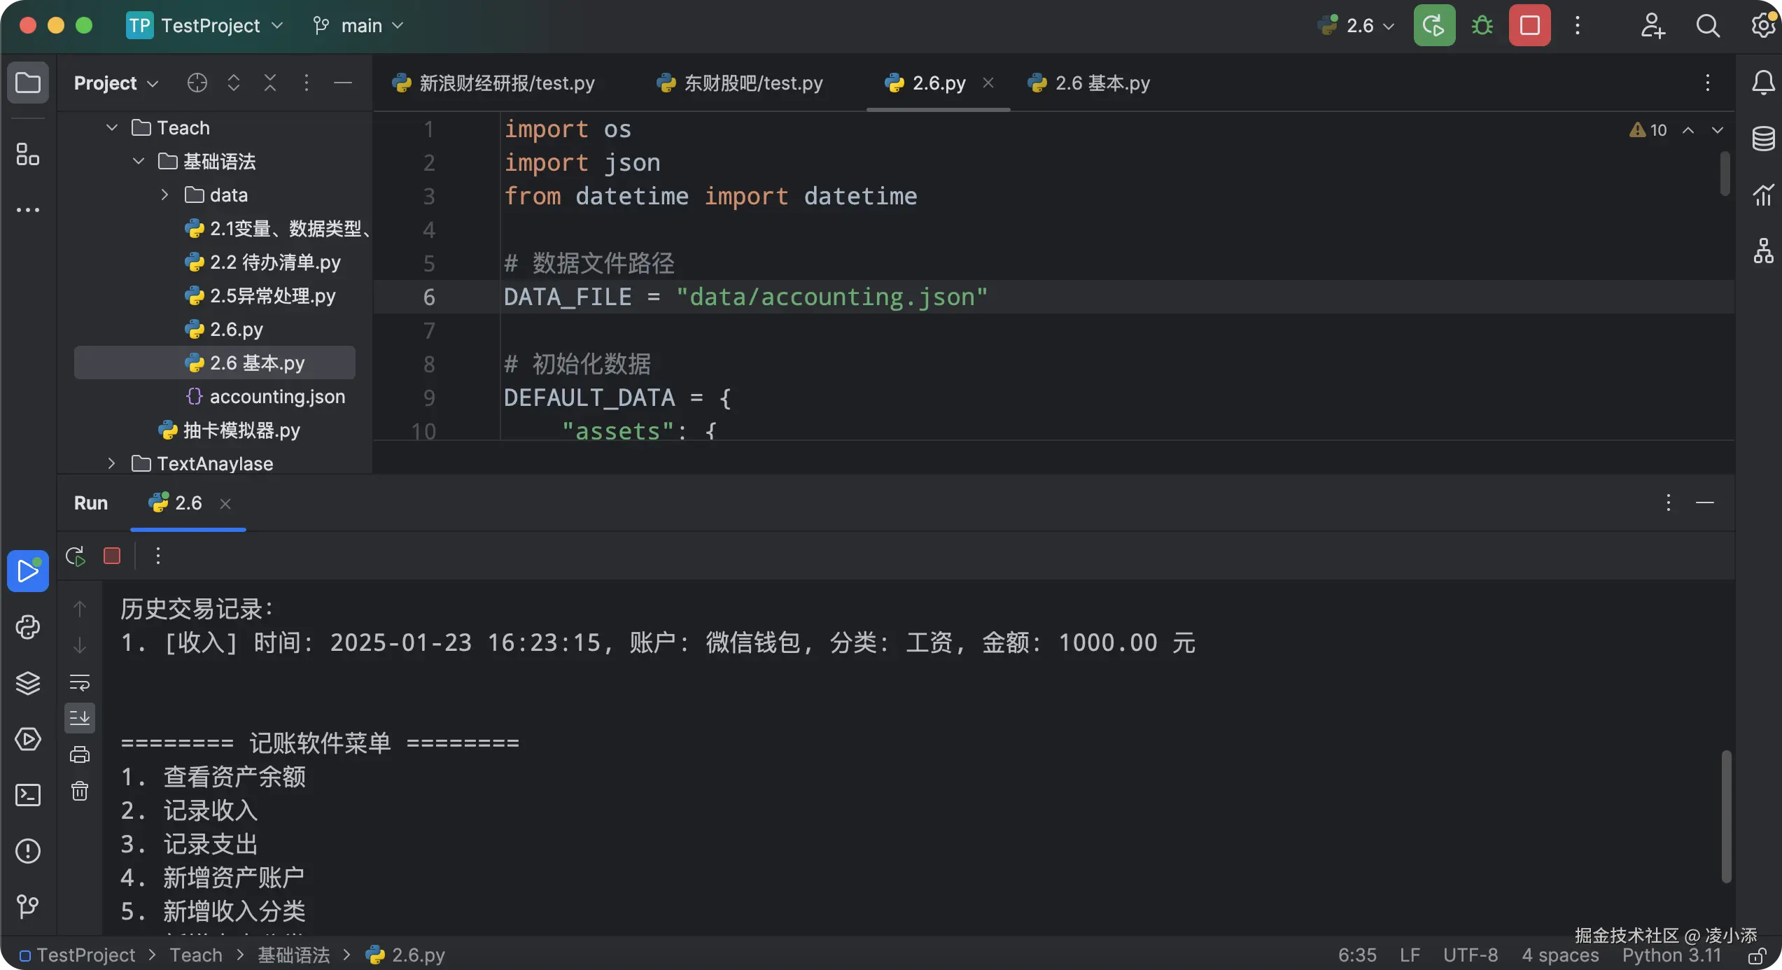1782x970 pixels.
Task: Open the Database tool window
Action: tap(1763, 139)
